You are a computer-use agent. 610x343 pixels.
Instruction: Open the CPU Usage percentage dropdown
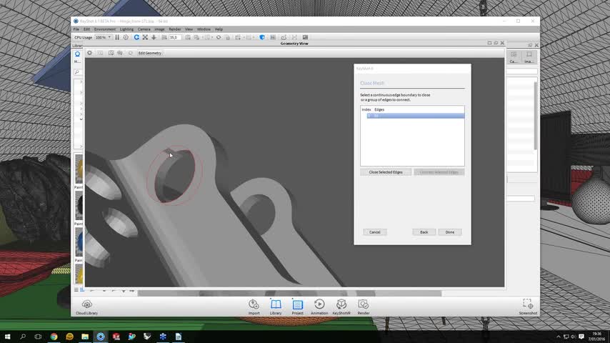coord(103,37)
